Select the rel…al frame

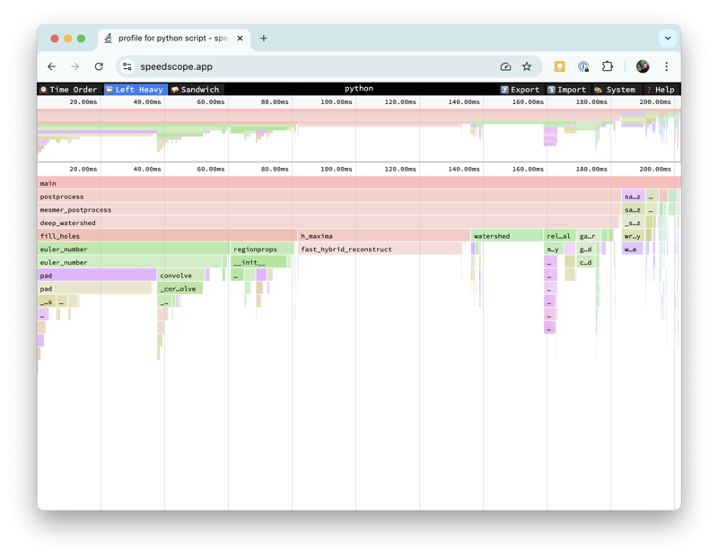pyautogui.click(x=559, y=236)
